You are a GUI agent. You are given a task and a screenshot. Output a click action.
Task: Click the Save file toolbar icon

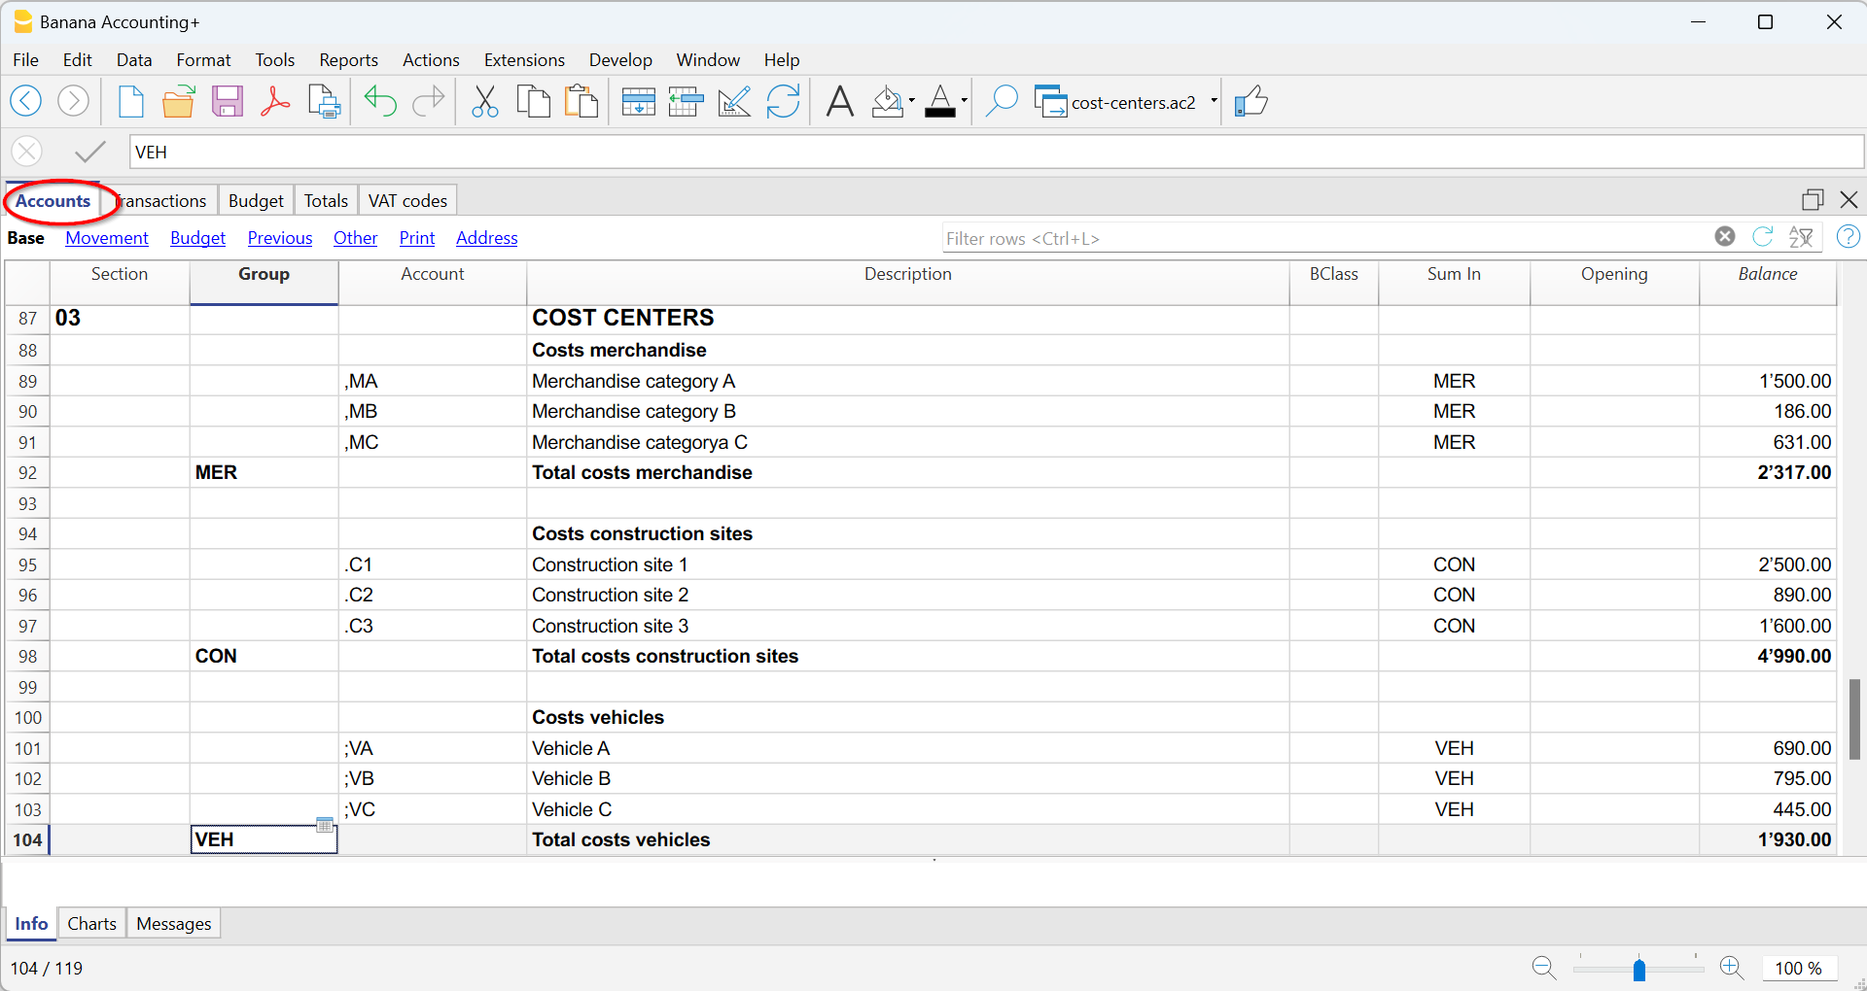(227, 101)
